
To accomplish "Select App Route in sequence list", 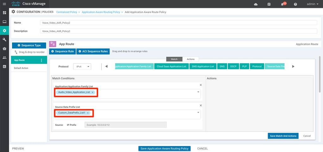I will pos(29,60).
